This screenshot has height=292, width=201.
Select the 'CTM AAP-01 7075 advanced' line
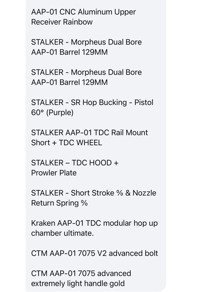81,274
